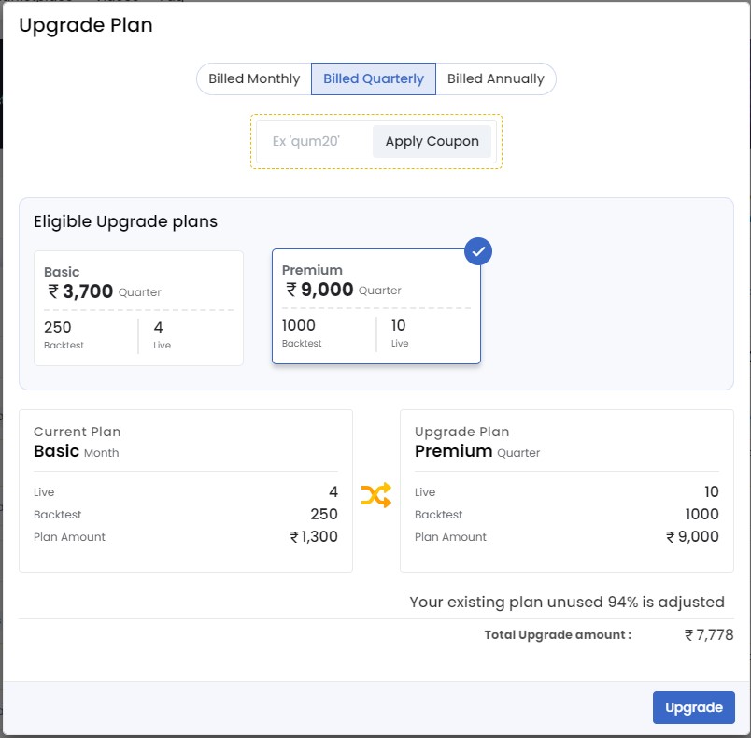
Task: Select the Premium 1000 Backtest plan card
Action: coord(375,306)
